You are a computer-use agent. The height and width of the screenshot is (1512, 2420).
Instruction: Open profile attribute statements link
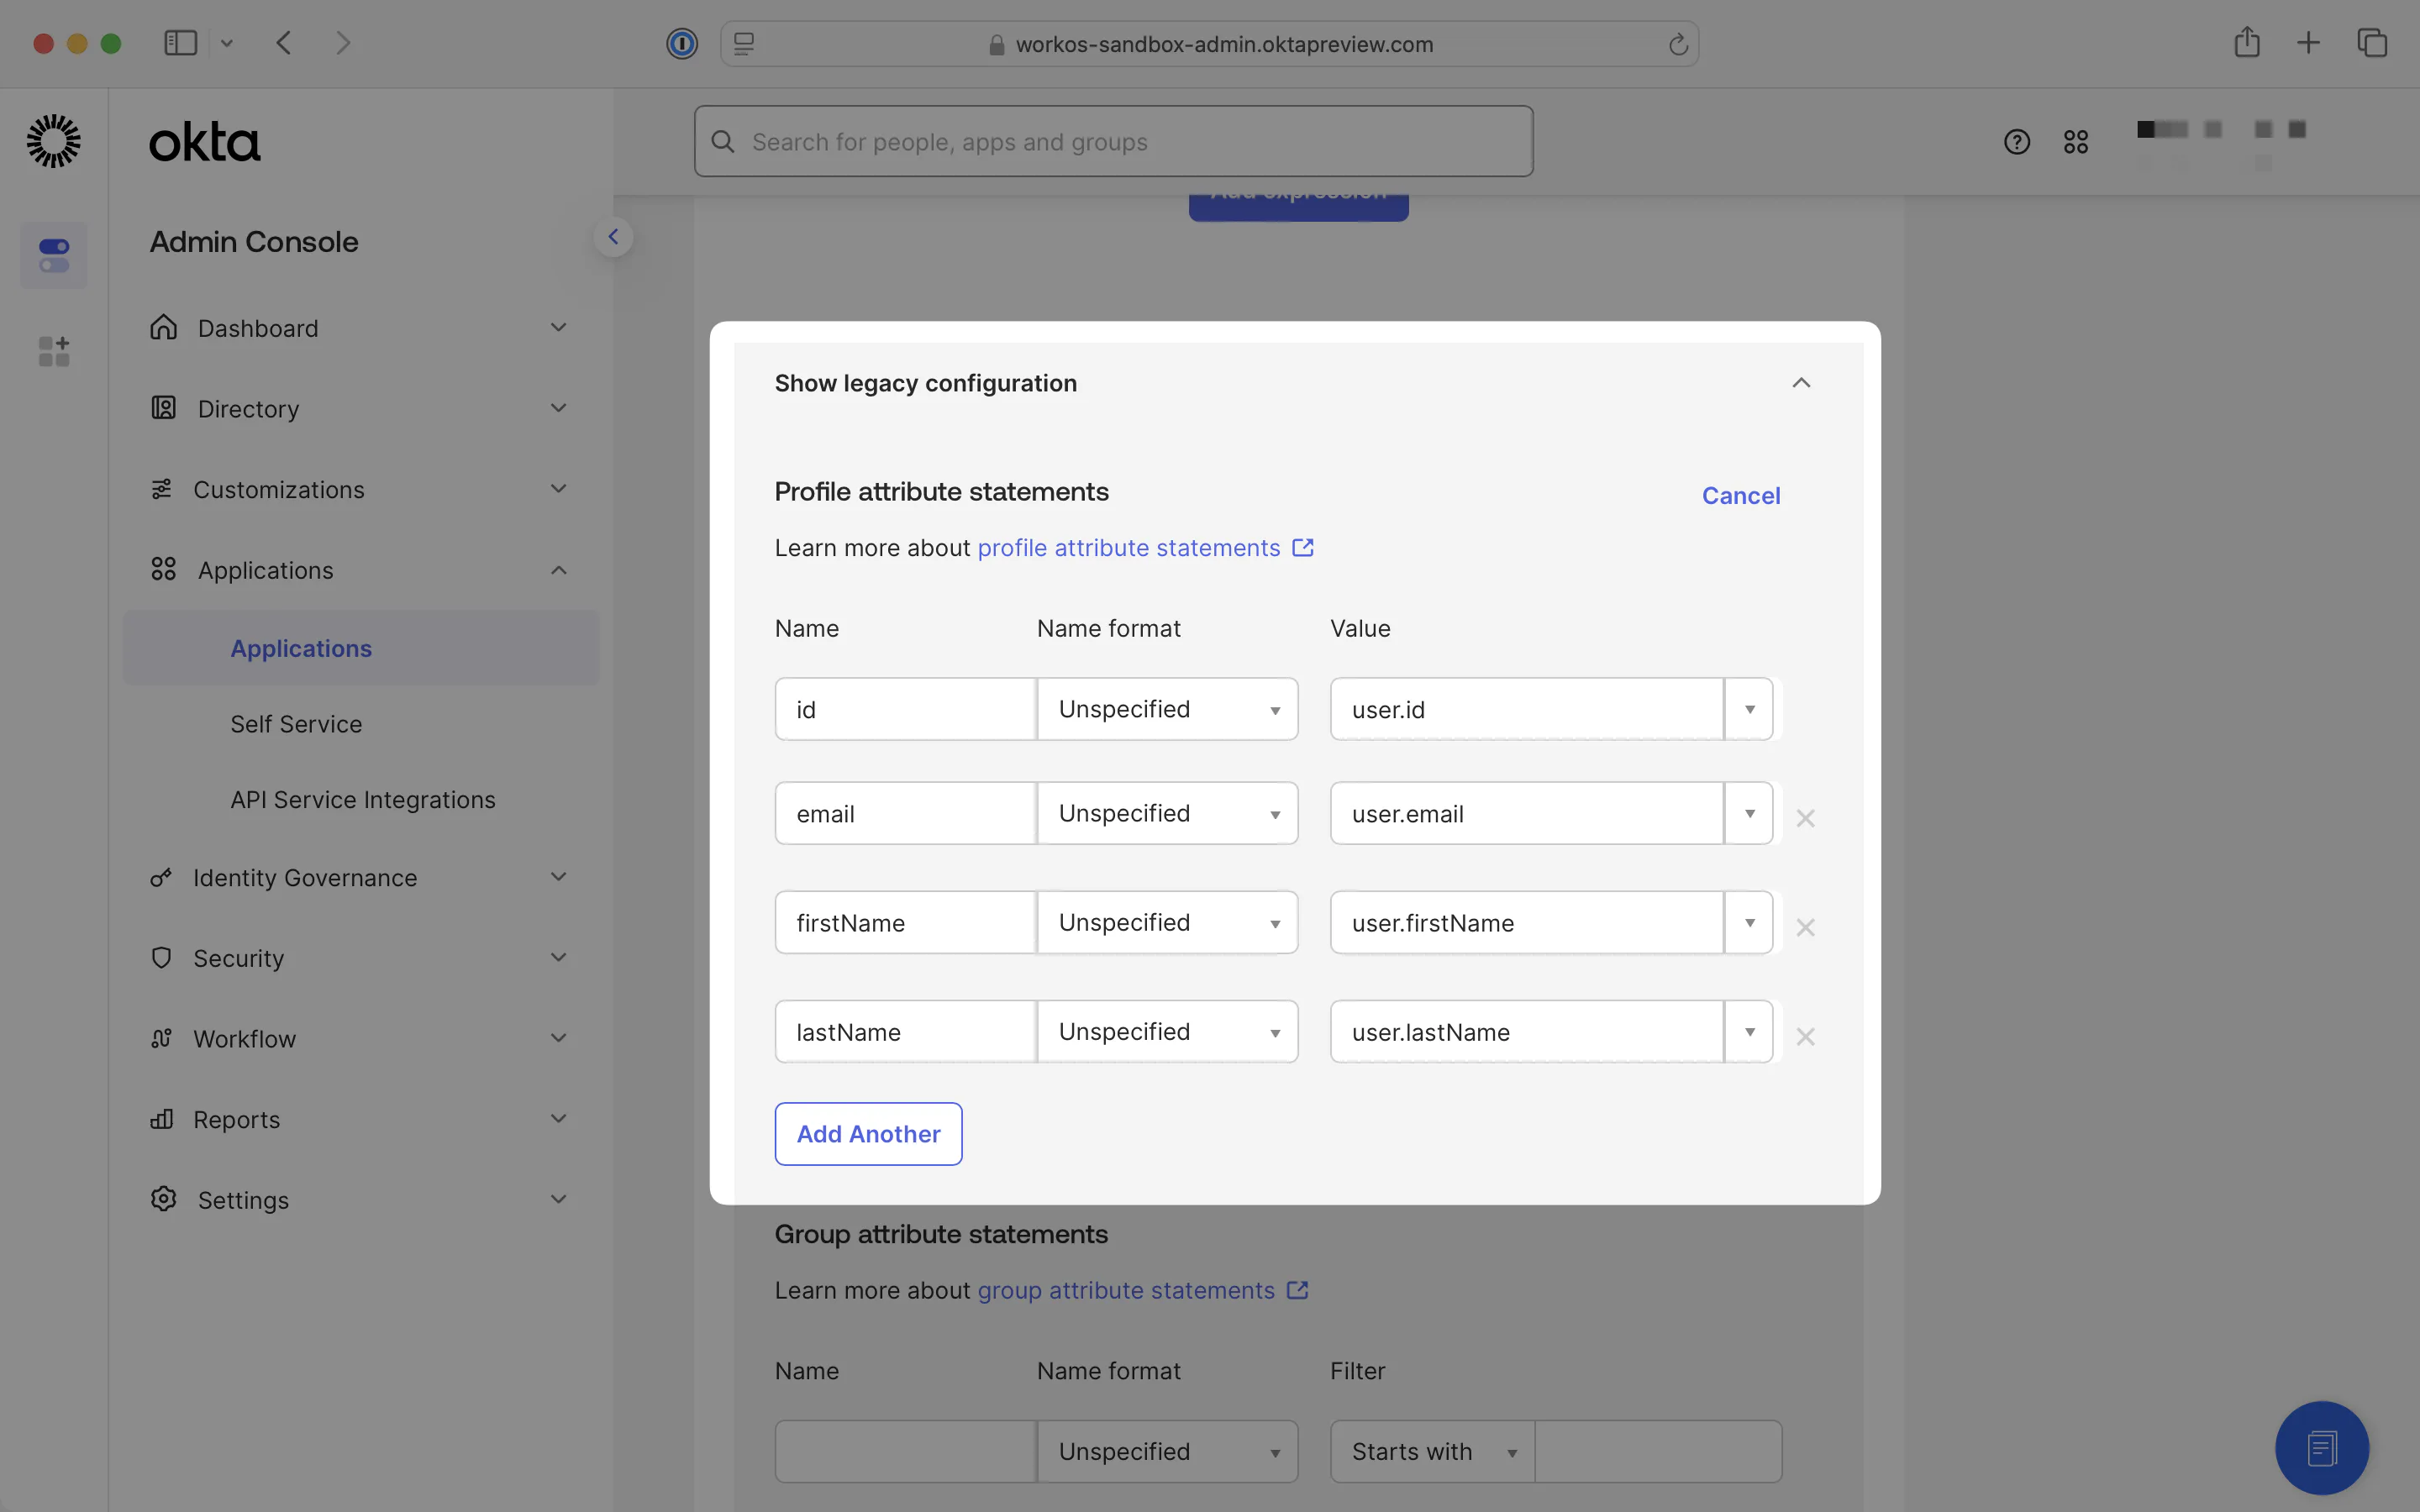[1129, 548]
